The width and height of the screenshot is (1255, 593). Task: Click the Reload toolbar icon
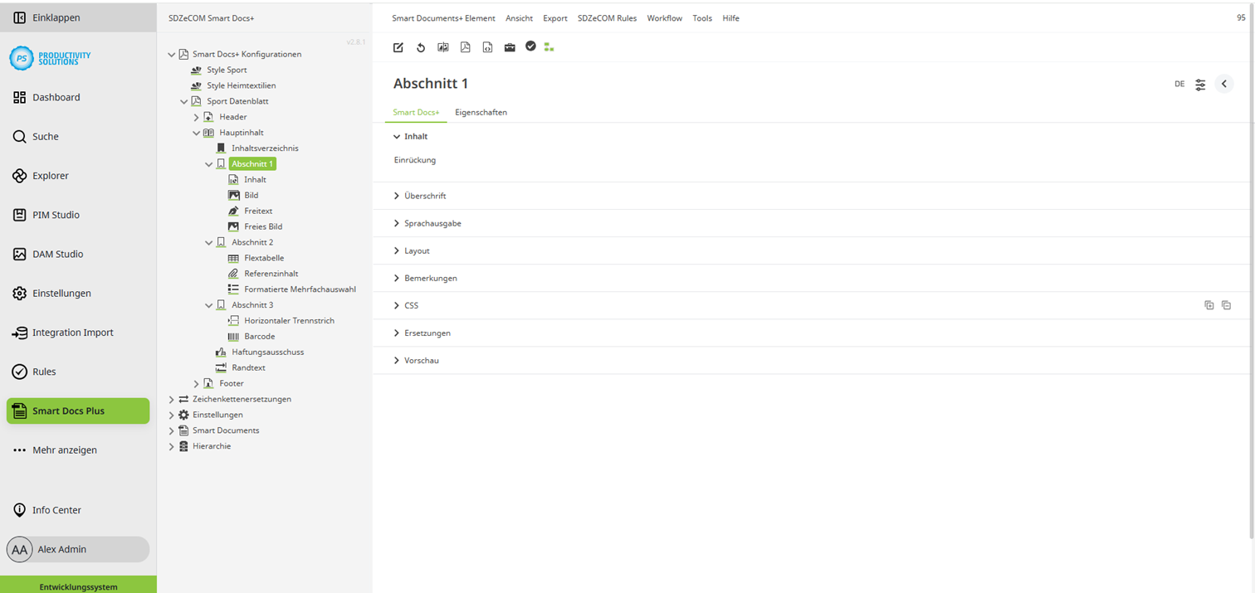pyautogui.click(x=421, y=47)
